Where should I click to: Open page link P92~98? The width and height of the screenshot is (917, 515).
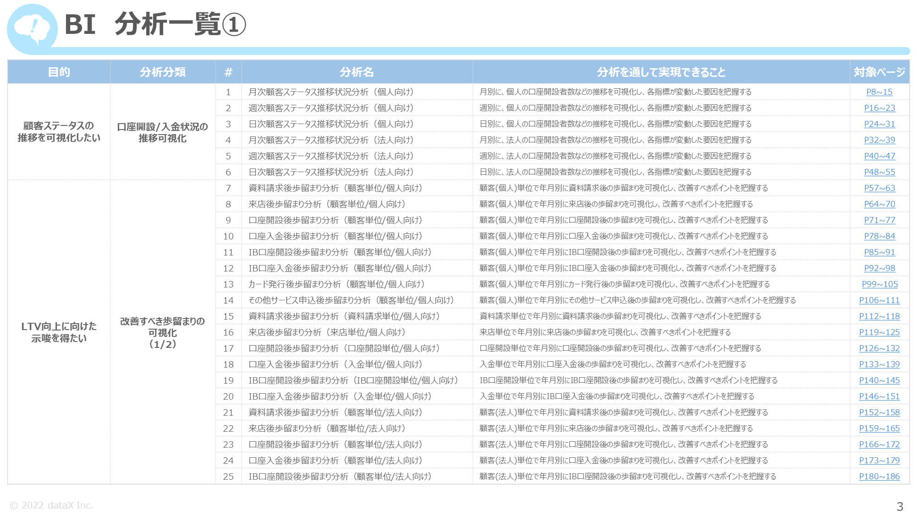click(x=879, y=268)
